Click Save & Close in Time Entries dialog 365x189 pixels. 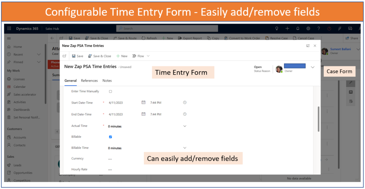click(x=100, y=56)
